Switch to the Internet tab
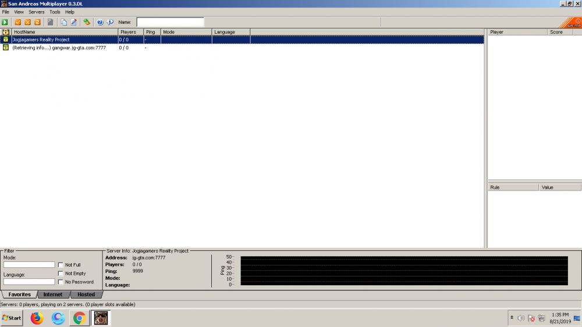 (x=53, y=294)
